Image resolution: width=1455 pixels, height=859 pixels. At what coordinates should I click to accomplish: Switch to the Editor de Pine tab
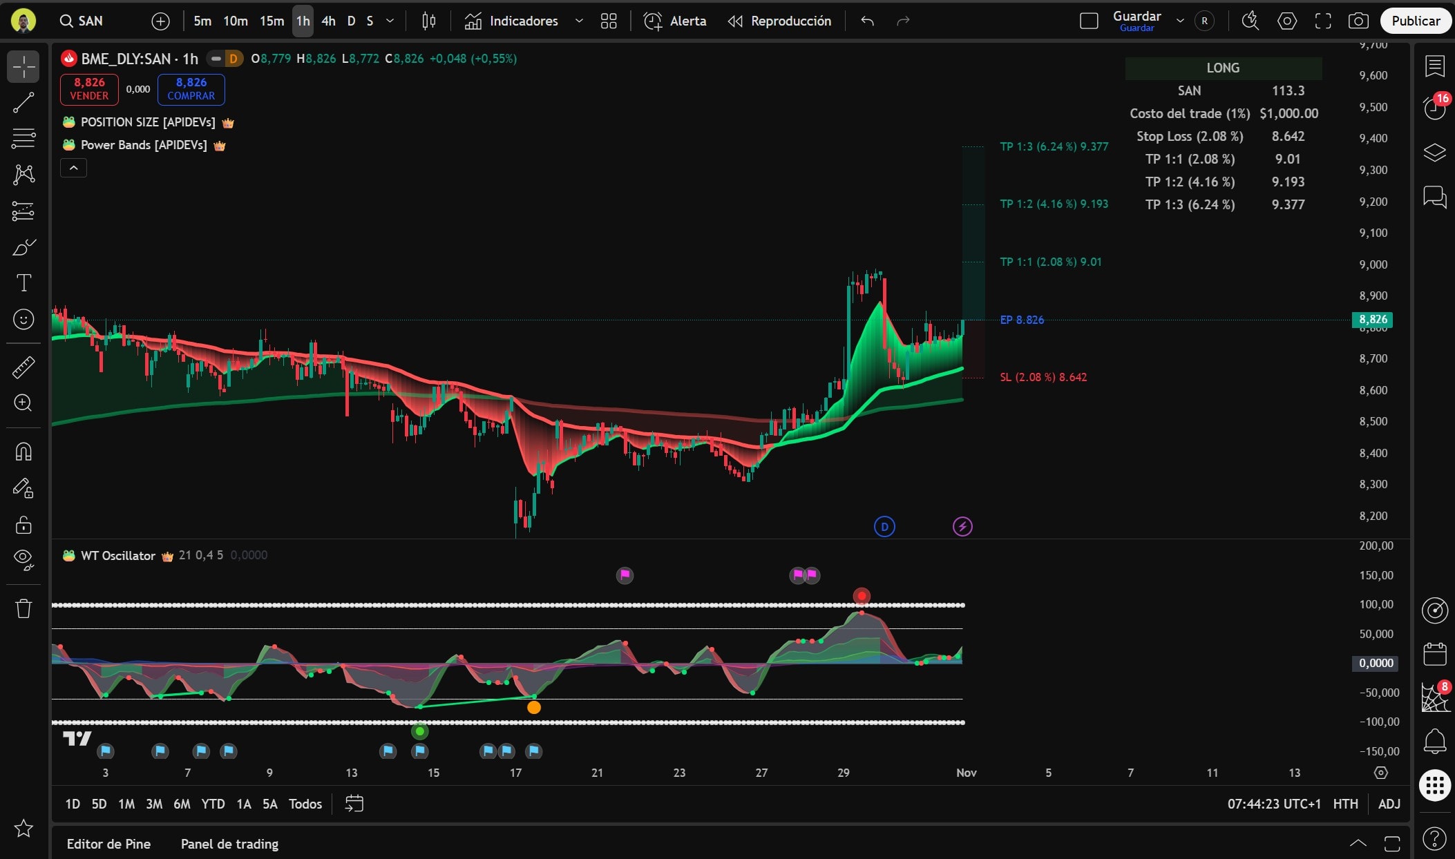point(108,844)
